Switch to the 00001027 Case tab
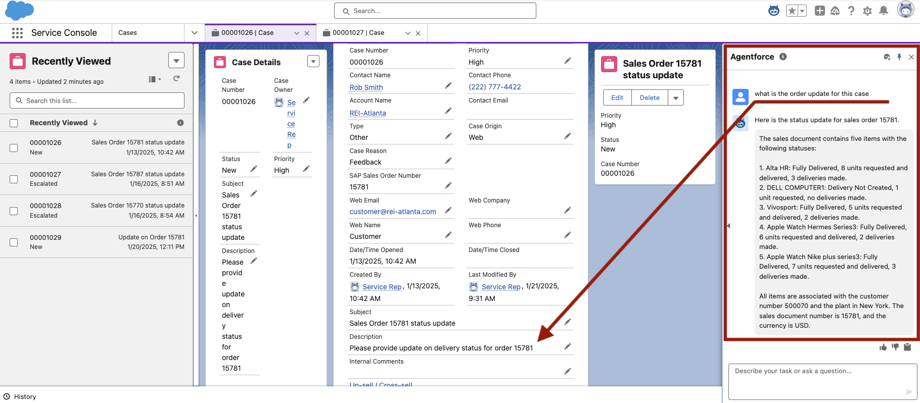The image size is (920, 403). [x=359, y=33]
